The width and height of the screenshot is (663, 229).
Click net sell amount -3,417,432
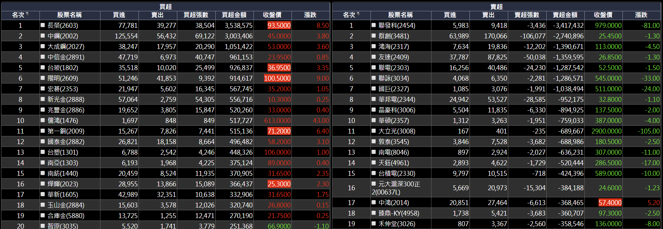[x=568, y=25]
